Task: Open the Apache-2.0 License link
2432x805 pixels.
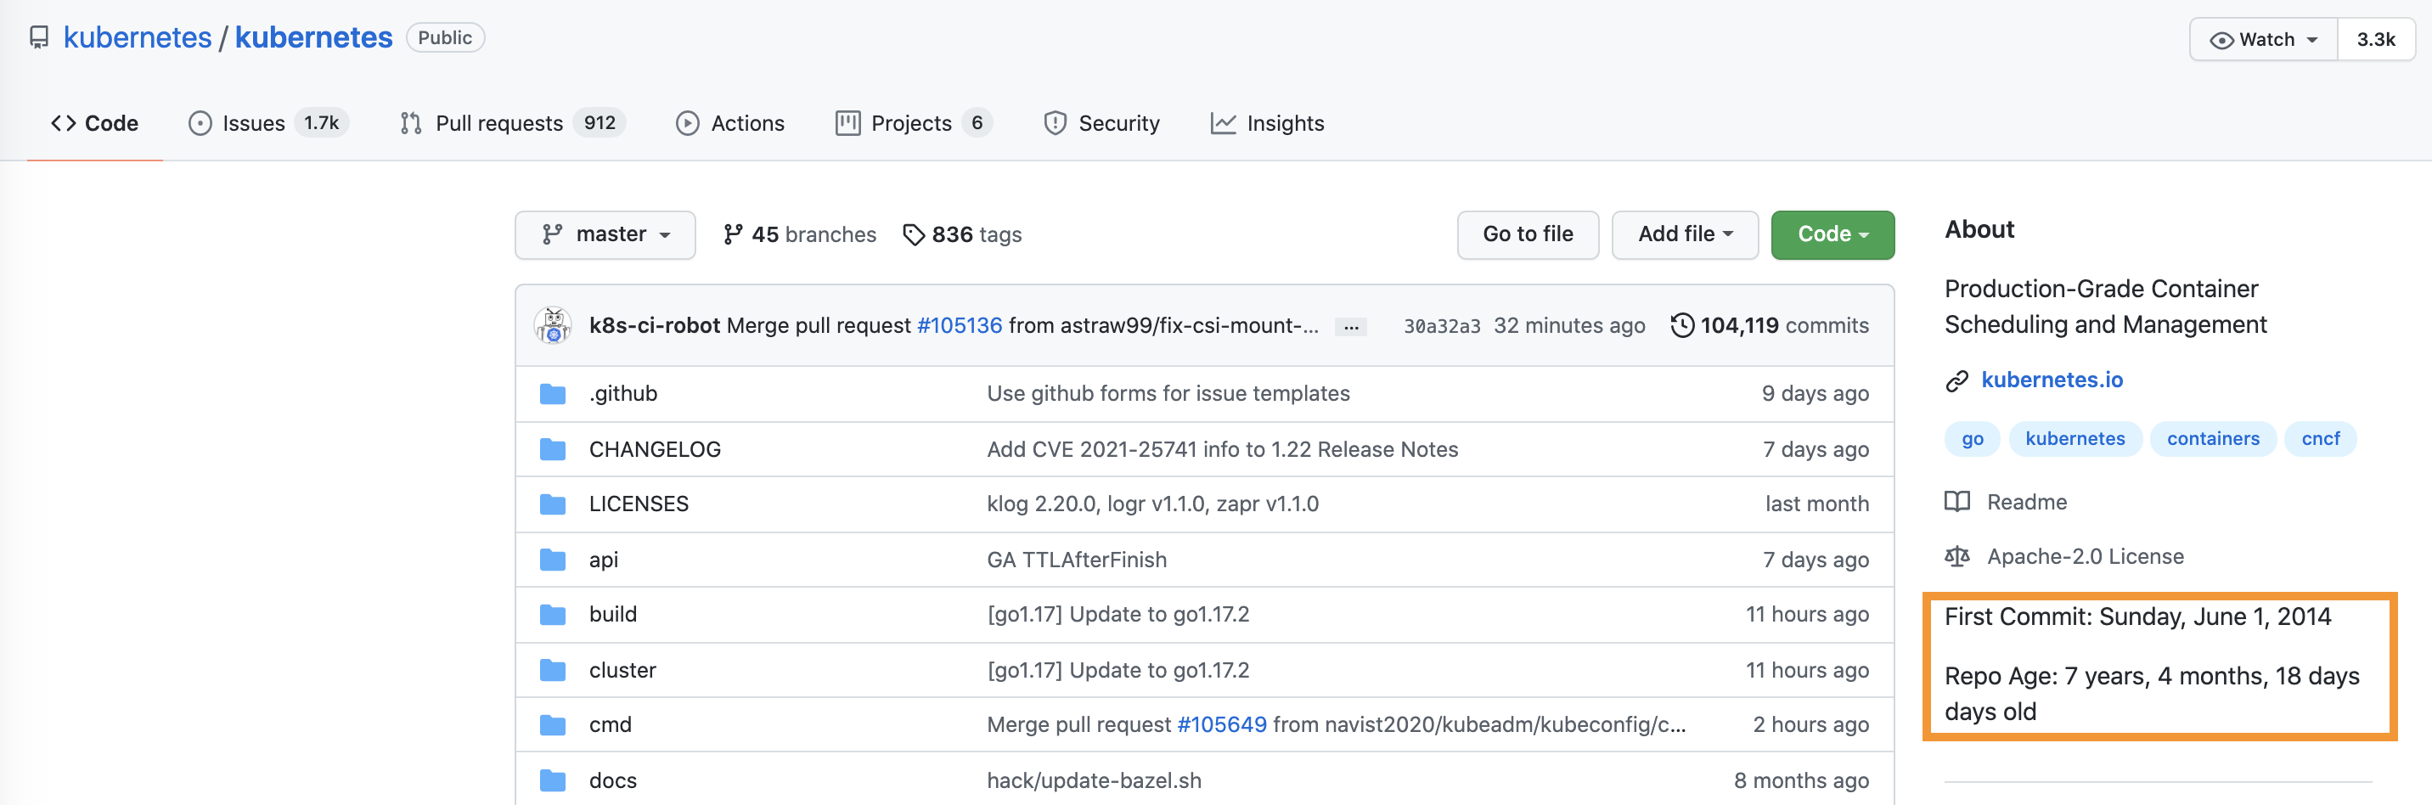Action: pyautogui.click(x=2085, y=557)
